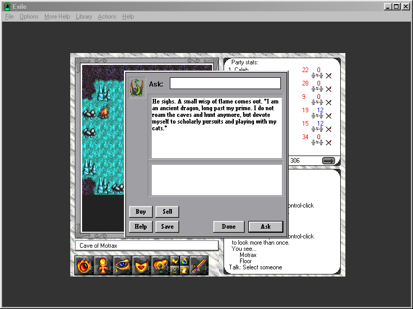Screen dimensions: 413x309
Task: Click the campfire on the cave map
Action: [x=104, y=112]
